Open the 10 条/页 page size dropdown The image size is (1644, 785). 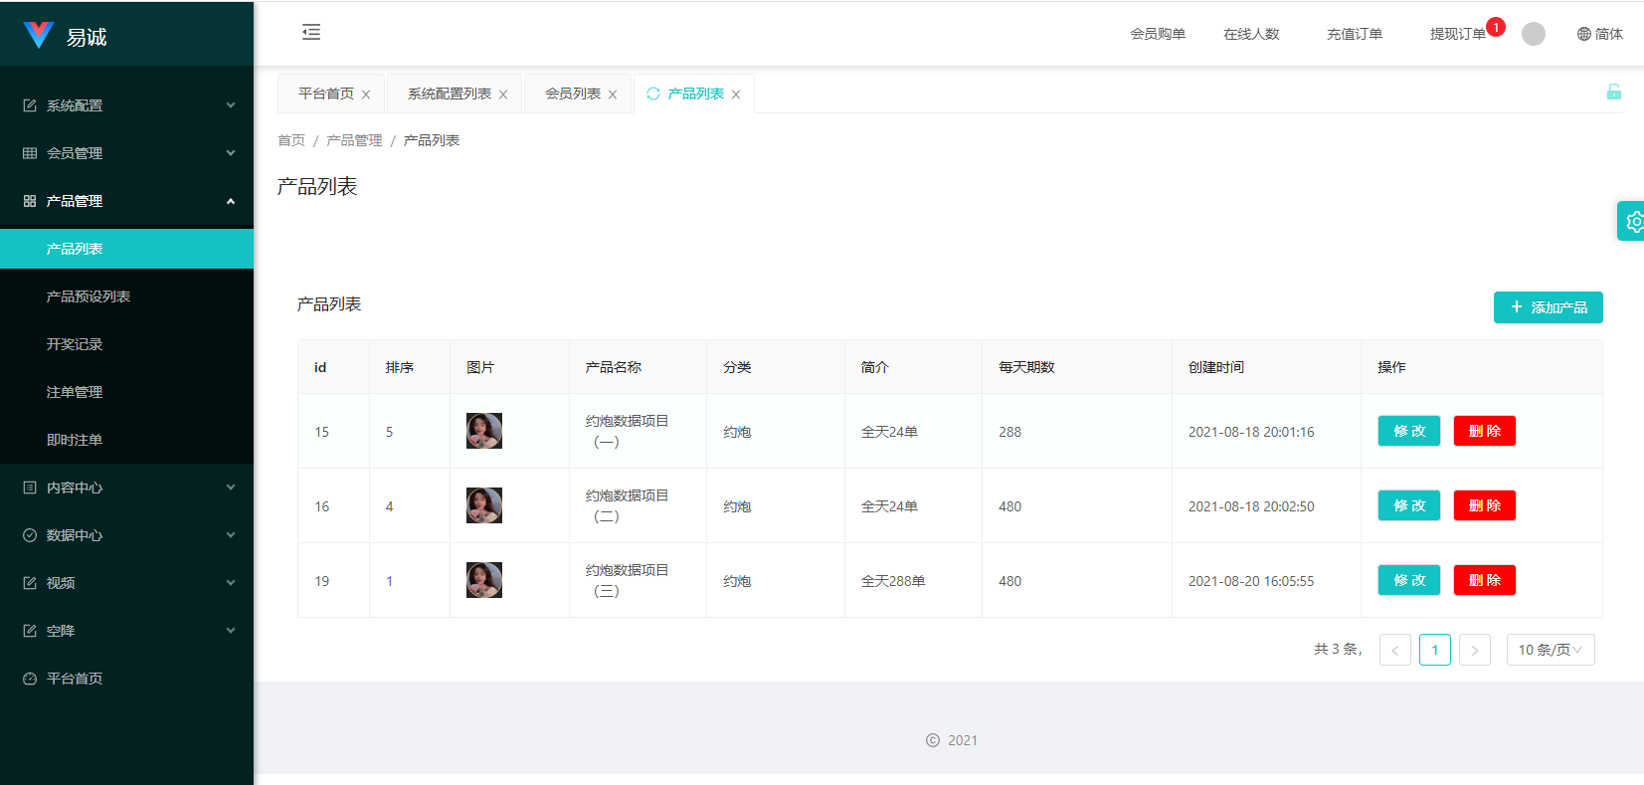[1550, 650]
